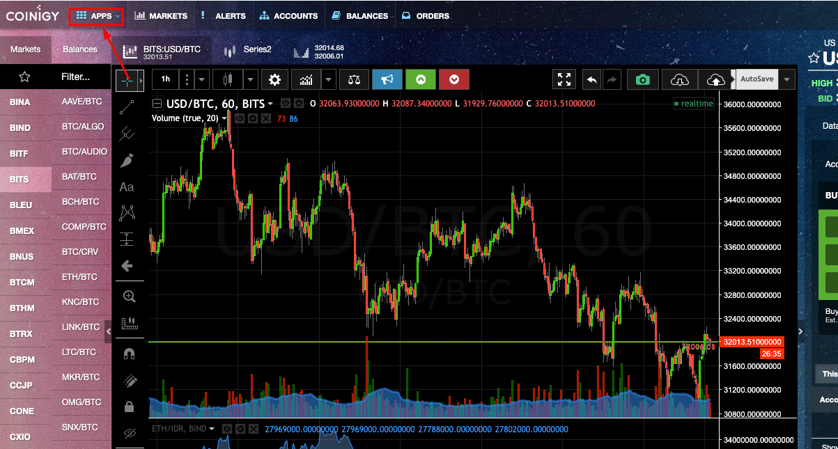Image resolution: width=838 pixels, height=449 pixels.
Task: Take a chart snapshot with camera
Action: tap(643, 79)
